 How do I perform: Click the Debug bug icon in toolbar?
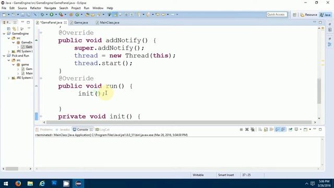(x=42, y=15)
